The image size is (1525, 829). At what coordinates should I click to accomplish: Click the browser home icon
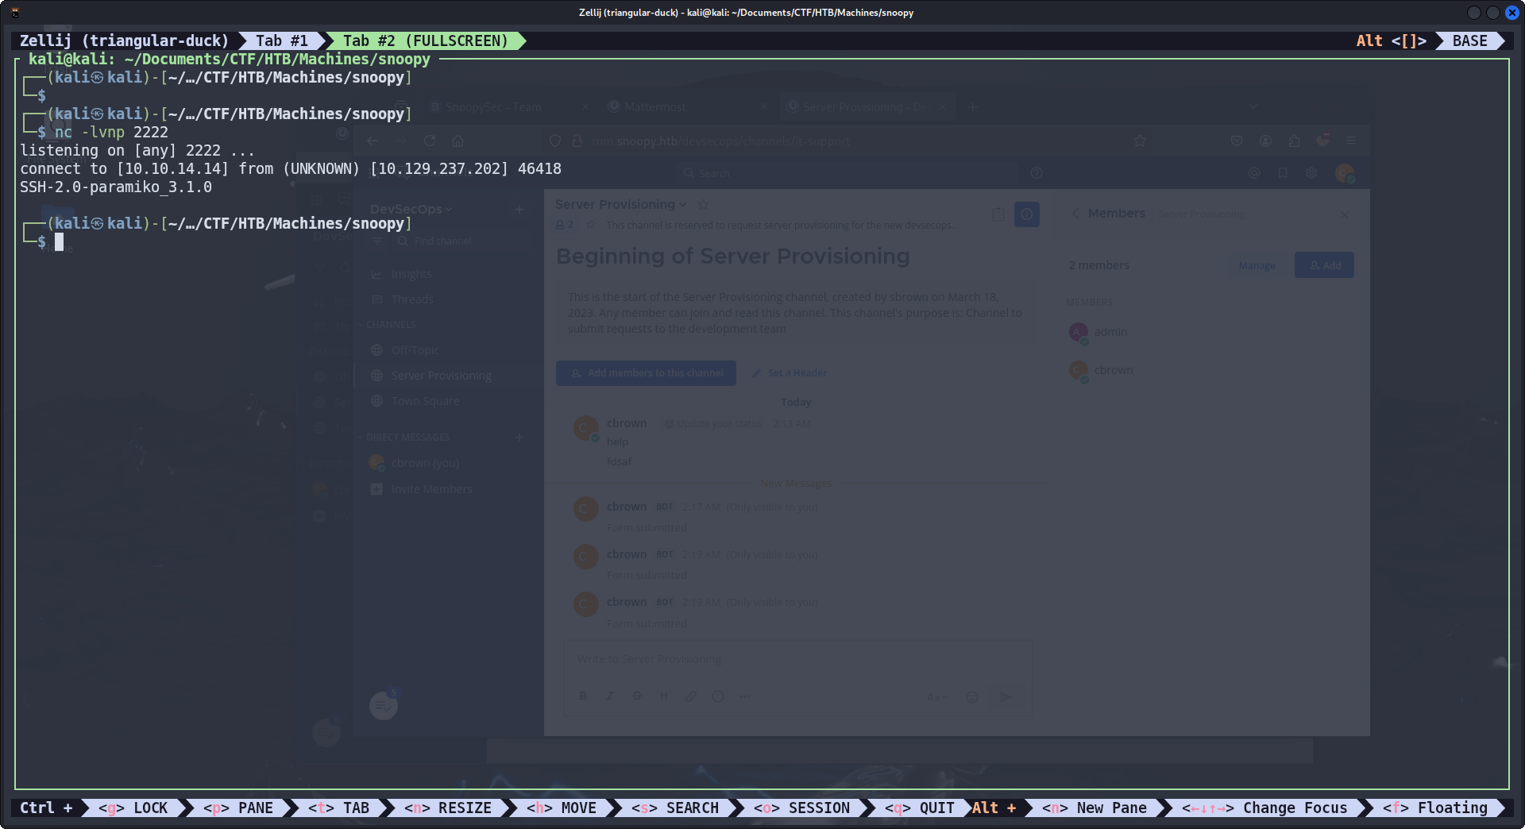[457, 141]
